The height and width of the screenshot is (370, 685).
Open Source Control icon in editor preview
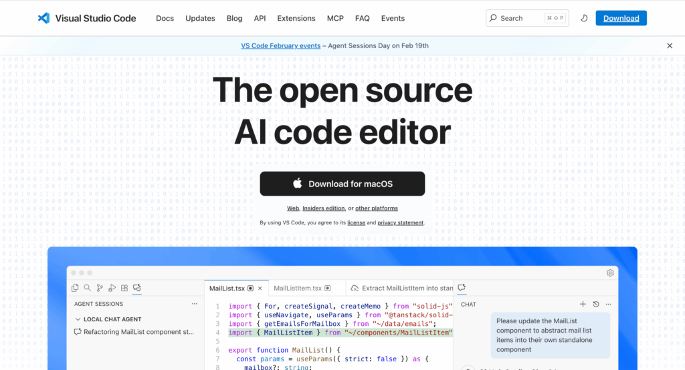coord(100,288)
